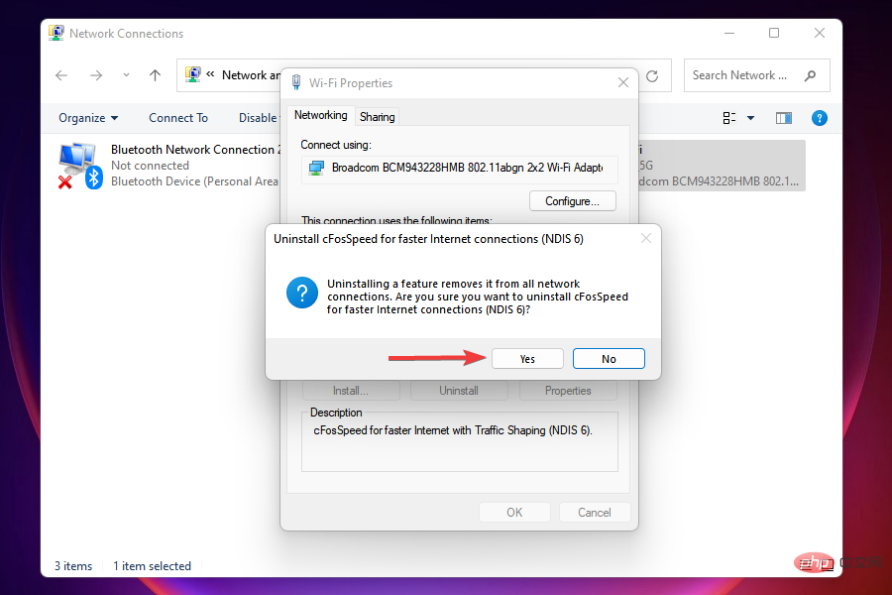
Task: Click the breadcrumb double-chevron in address bar
Action: click(210, 75)
